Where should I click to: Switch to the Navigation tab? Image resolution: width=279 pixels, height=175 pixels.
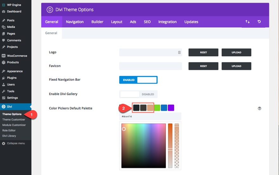[x=75, y=22]
